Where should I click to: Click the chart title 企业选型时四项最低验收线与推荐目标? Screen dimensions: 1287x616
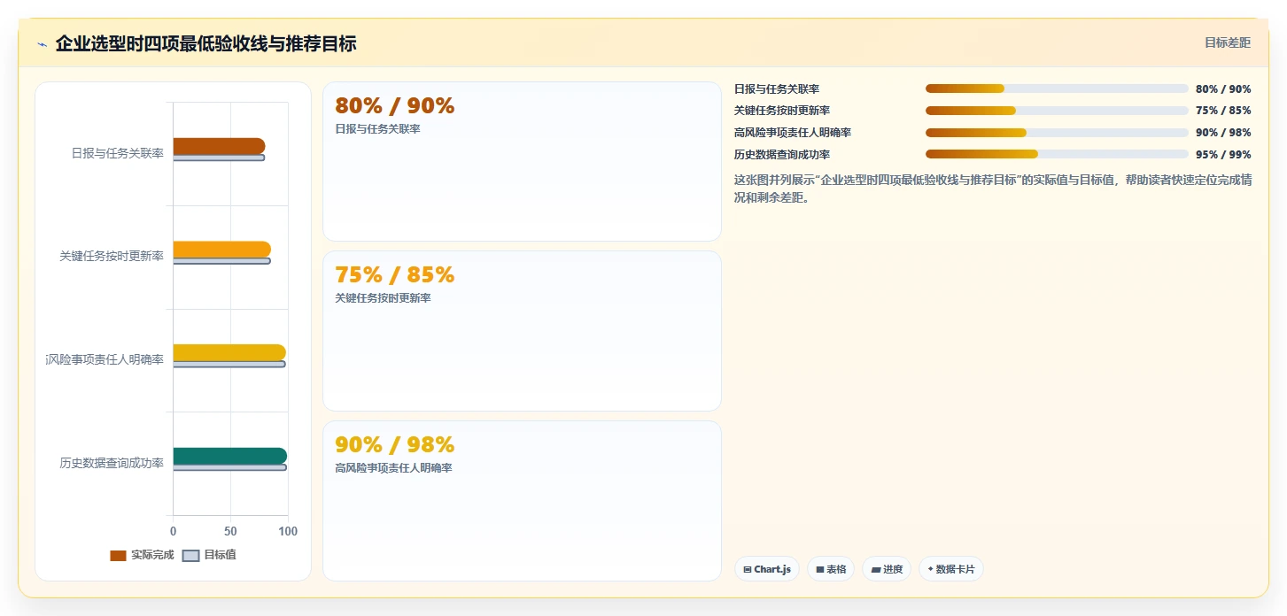pos(205,43)
